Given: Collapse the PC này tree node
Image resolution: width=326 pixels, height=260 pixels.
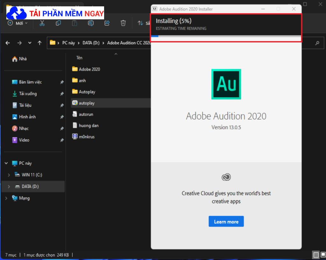Looking at the screenshot, I should tap(6, 163).
